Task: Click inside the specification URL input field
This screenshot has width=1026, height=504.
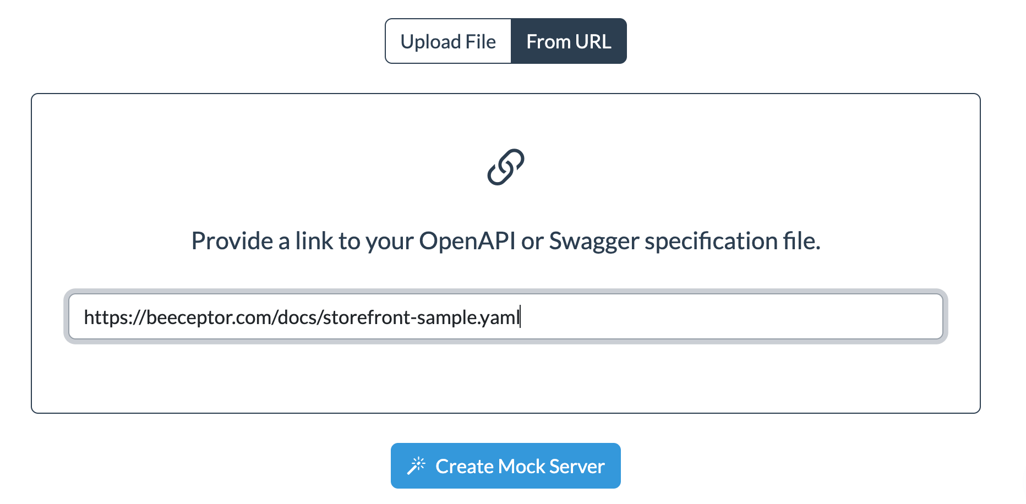Action: (x=506, y=316)
